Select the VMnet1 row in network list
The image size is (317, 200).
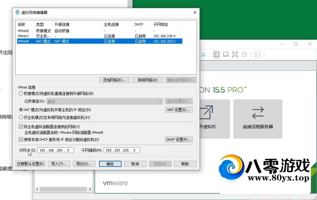pos(100,36)
